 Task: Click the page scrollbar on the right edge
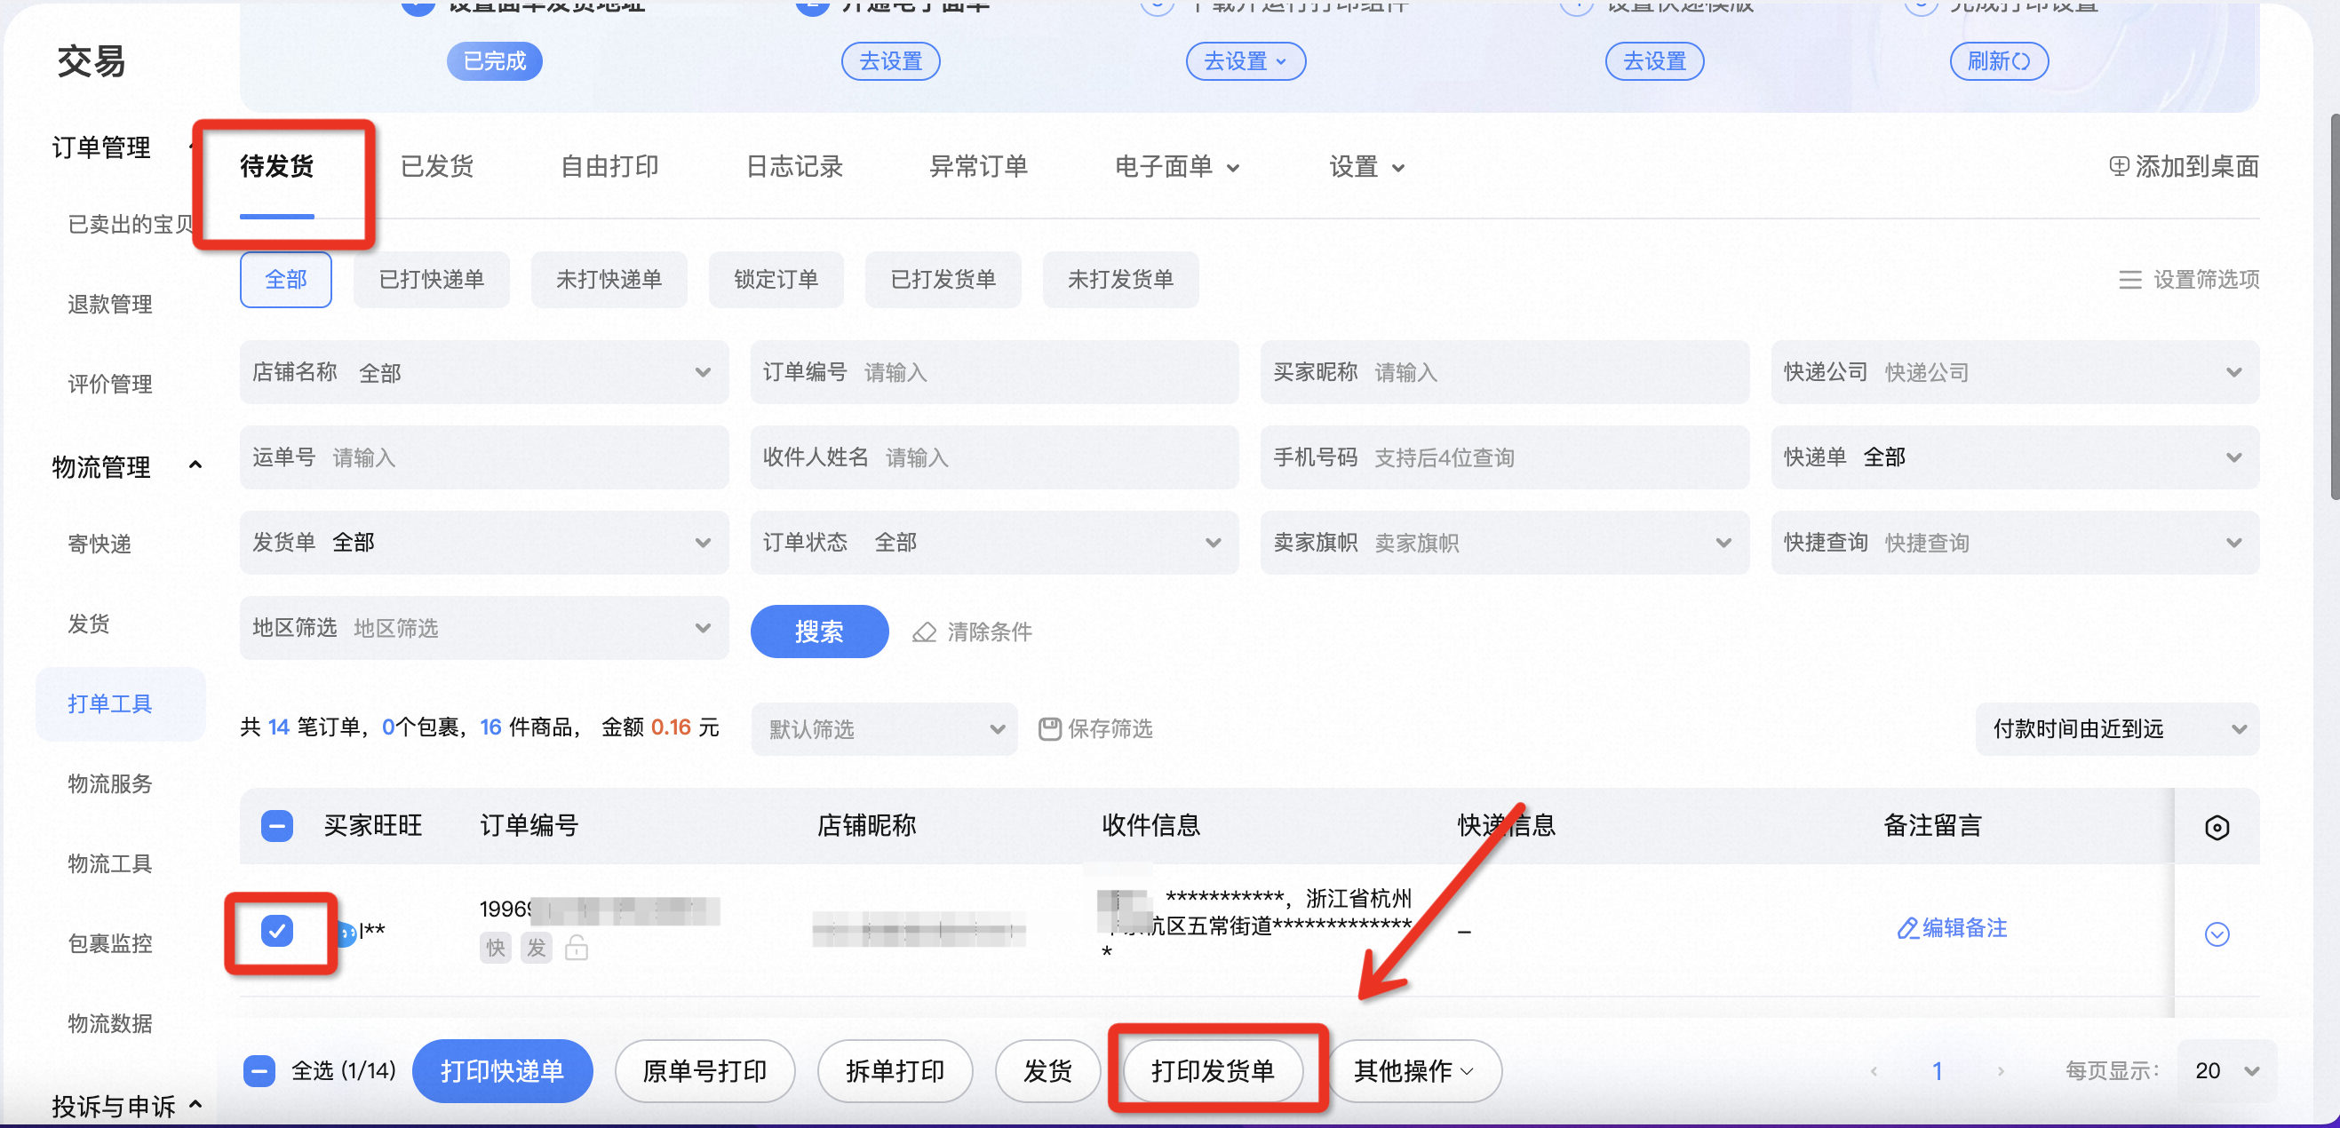tap(2334, 306)
